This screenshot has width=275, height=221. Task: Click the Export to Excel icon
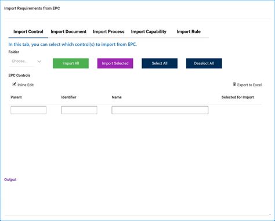pyautogui.click(x=234, y=84)
